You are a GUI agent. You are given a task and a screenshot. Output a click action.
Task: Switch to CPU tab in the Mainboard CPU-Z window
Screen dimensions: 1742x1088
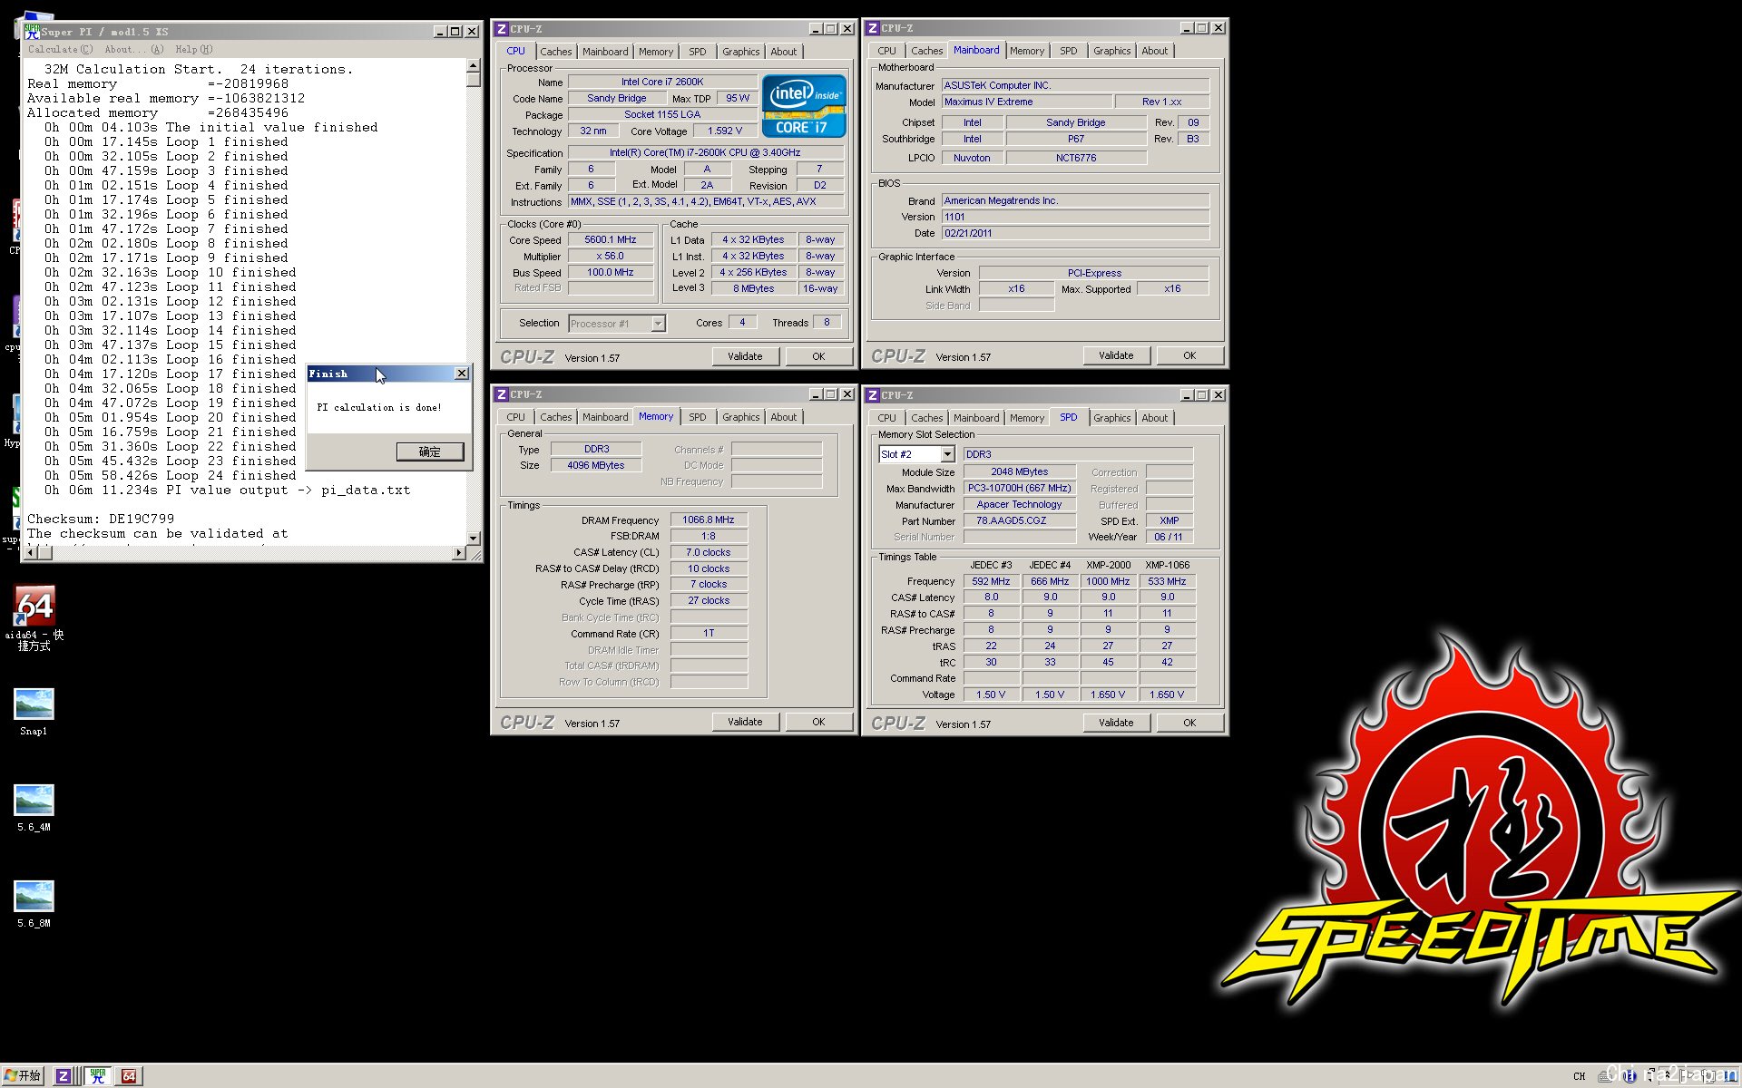(886, 51)
